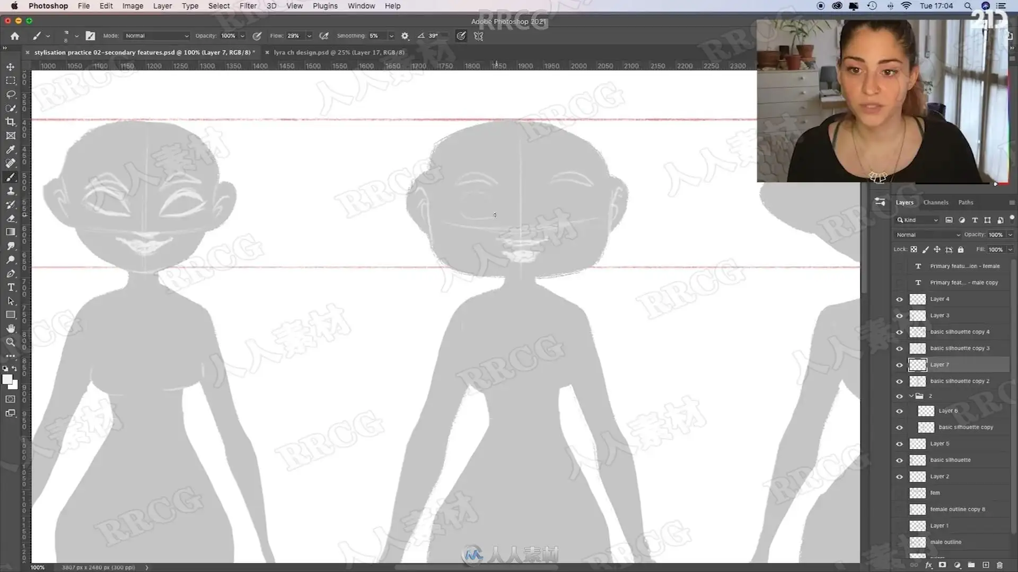Select the Eraser tool
The width and height of the screenshot is (1018, 572).
[10, 218]
